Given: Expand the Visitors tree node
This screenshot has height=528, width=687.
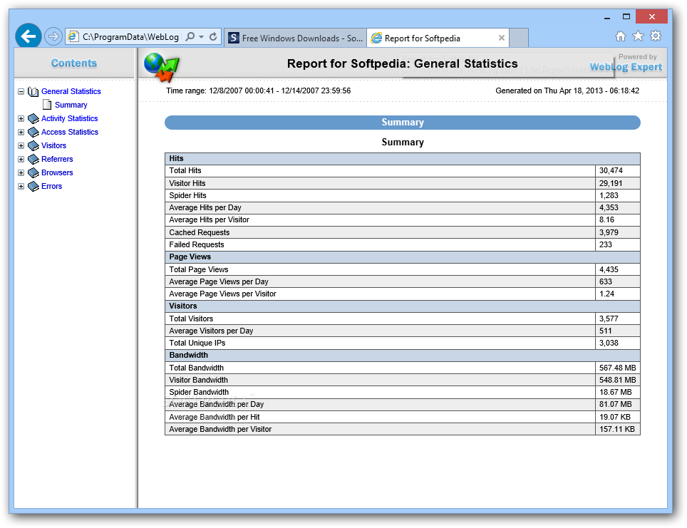Looking at the screenshot, I should 21,146.
